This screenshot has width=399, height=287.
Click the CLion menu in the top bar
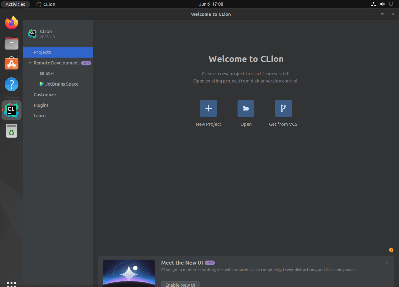(46, 4)
